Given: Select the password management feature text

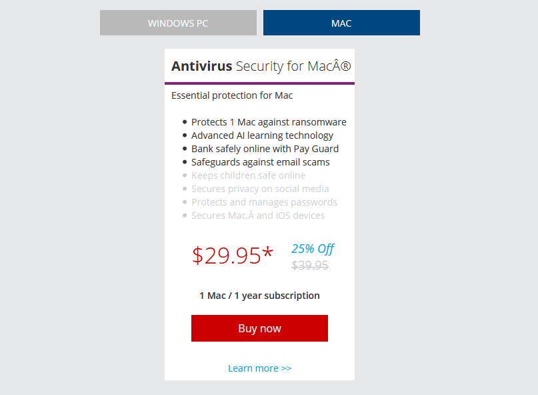Looking at the screenshot, I should point(265,202).
